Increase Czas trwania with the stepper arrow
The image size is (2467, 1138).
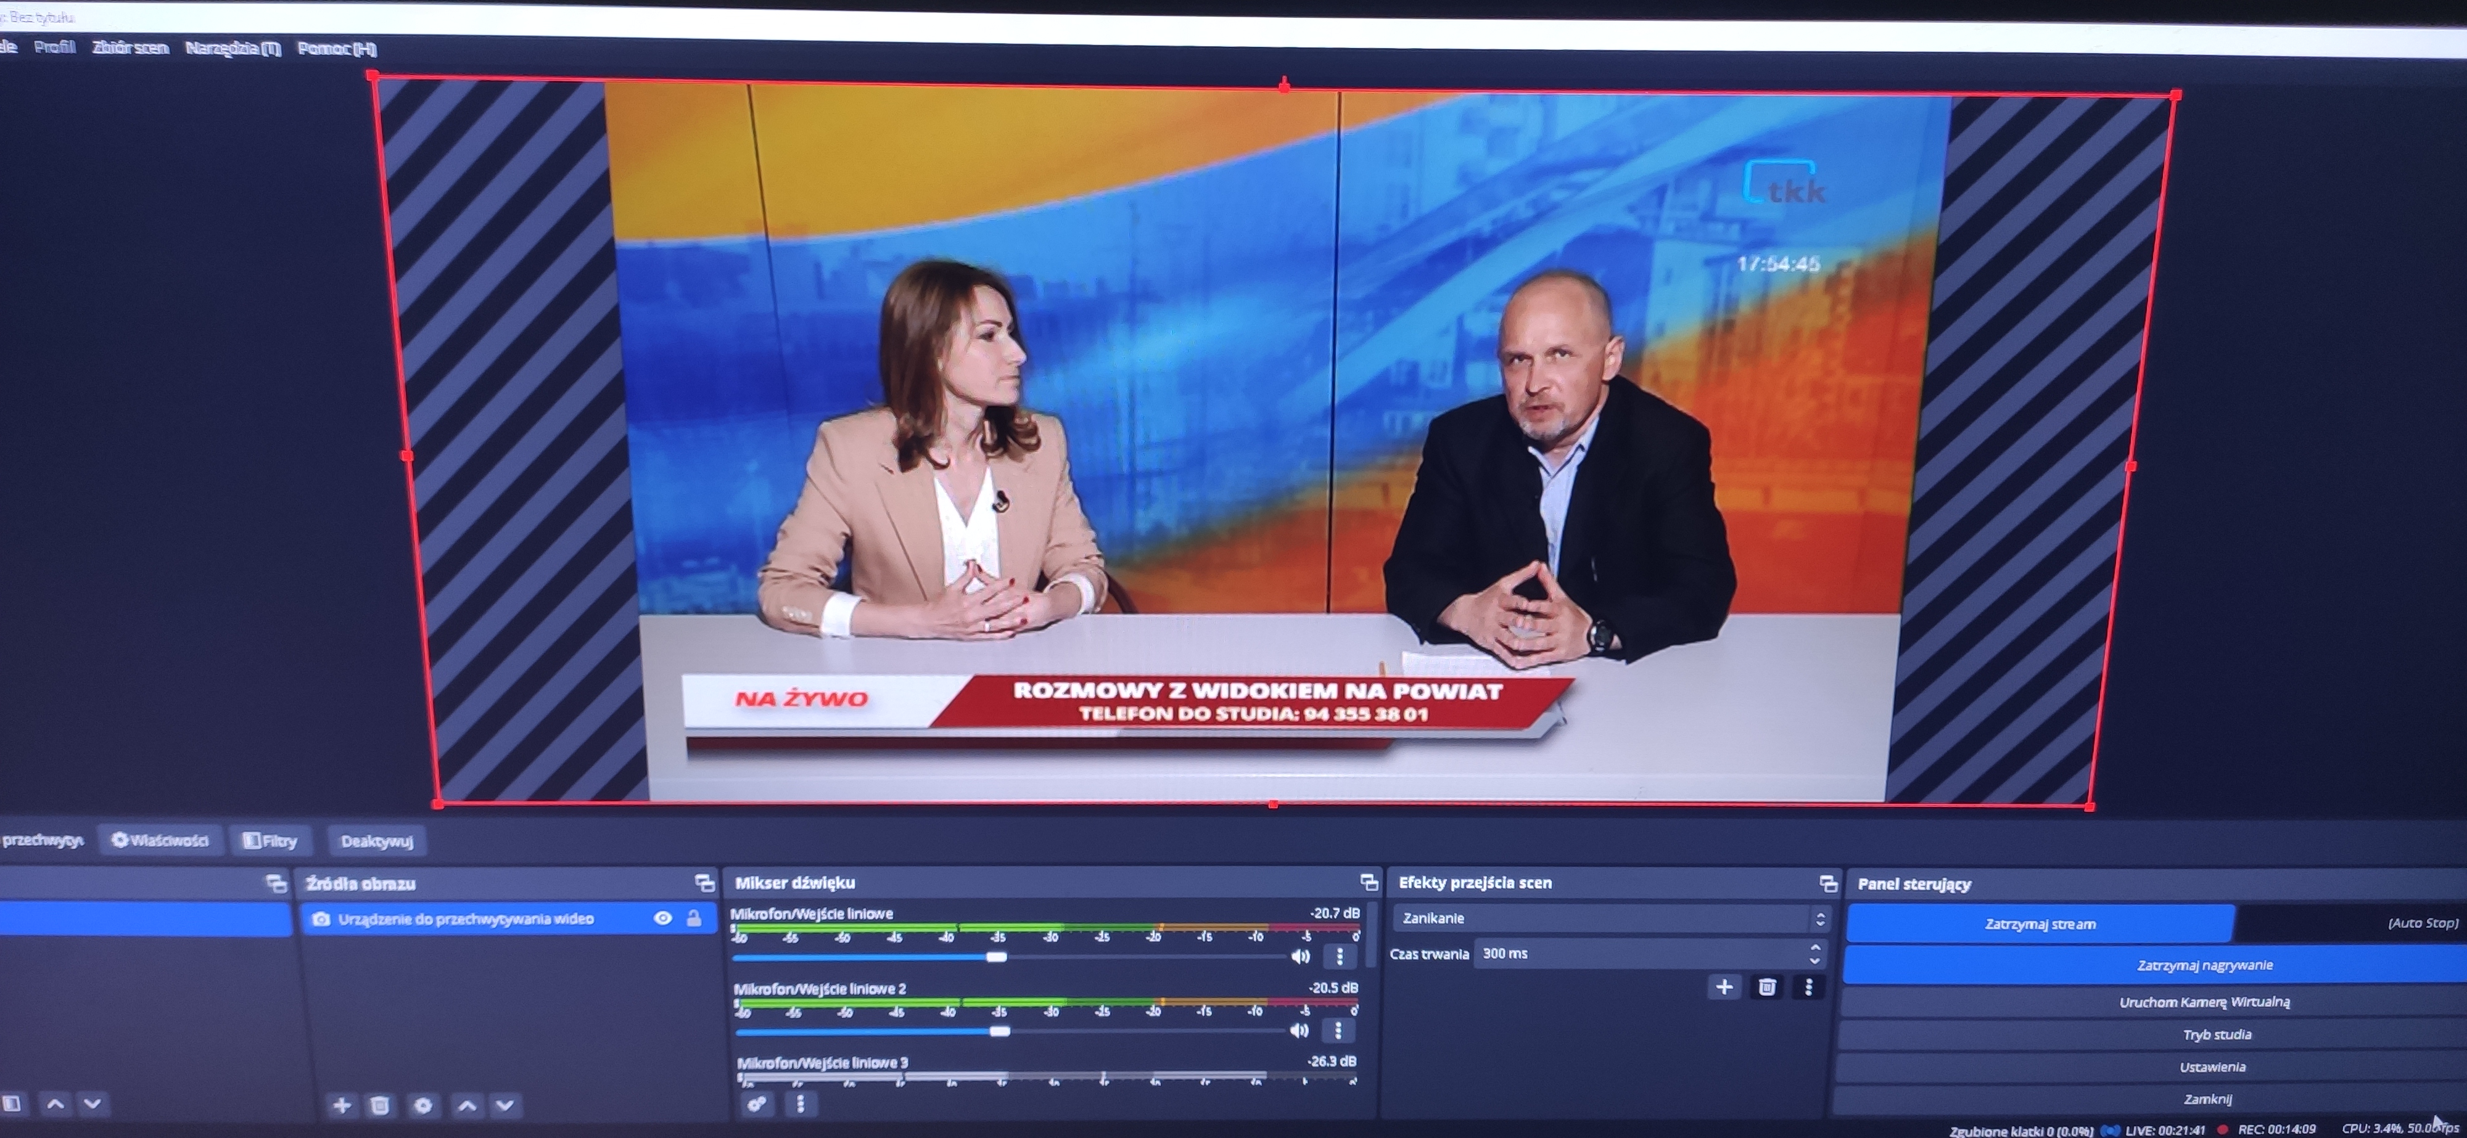(1815, 948)
